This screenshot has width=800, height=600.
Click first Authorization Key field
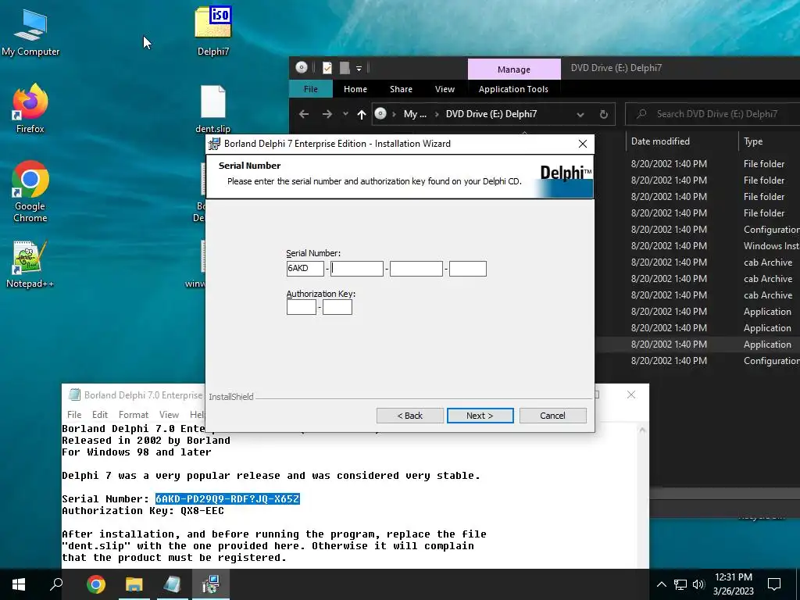[301, 307]
